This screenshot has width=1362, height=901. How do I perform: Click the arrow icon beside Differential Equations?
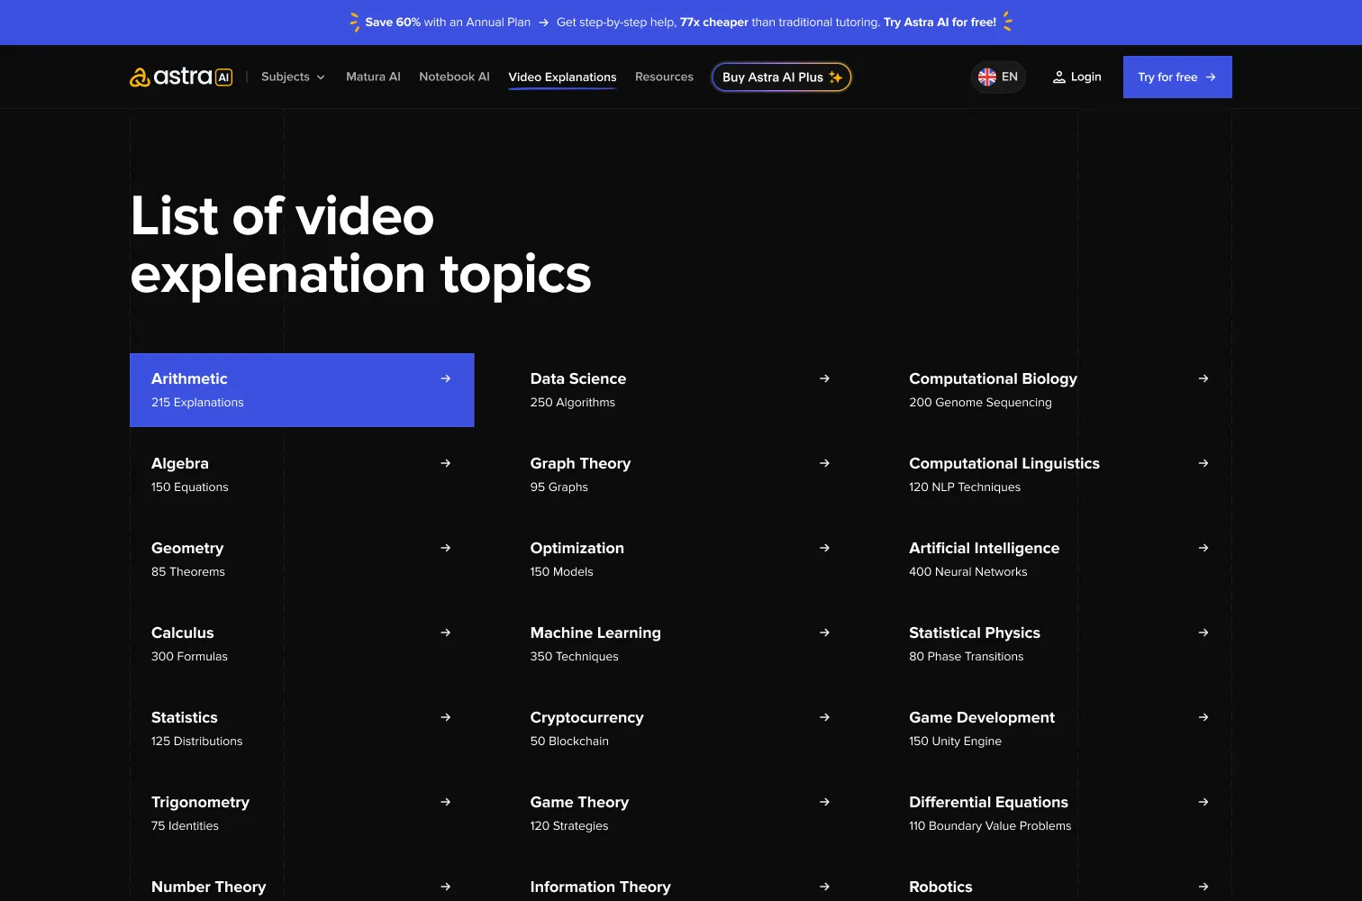pos(1203,802)
